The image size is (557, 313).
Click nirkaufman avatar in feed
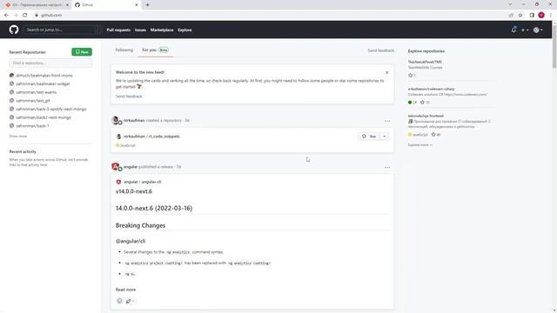point(116,120)
